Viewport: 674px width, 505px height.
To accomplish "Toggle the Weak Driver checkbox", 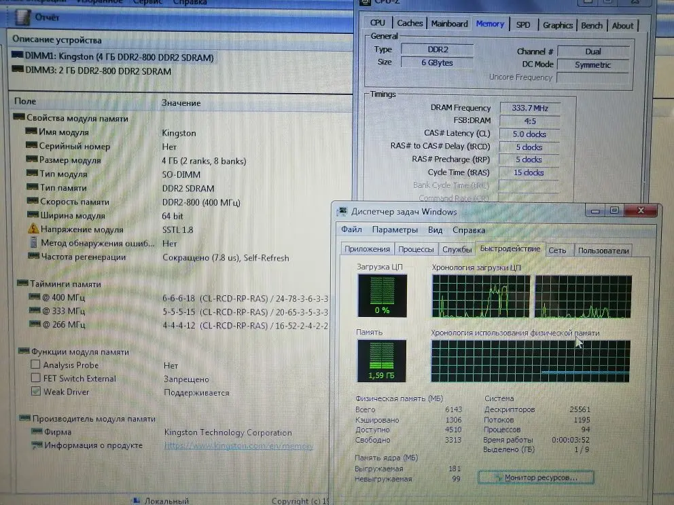I will (x=36, y=391).
